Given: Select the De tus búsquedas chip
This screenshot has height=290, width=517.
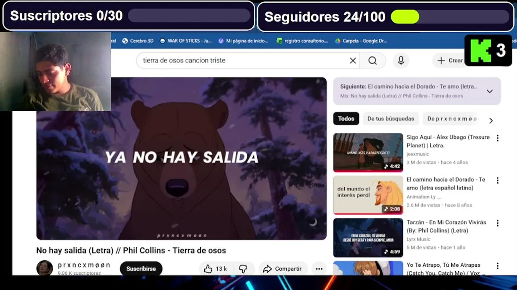Looking at the screenshot, I should click(391, 118).
